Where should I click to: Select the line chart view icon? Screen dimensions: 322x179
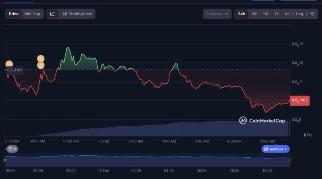pos(52,14)
